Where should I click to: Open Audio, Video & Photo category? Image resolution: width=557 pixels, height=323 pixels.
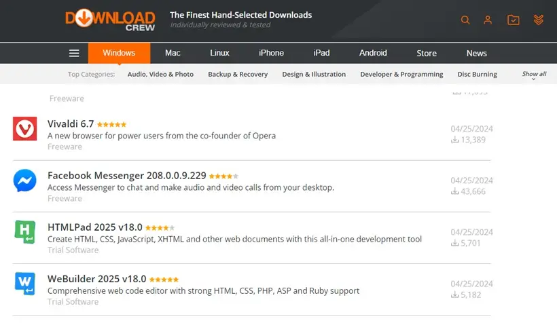point(160,74)
